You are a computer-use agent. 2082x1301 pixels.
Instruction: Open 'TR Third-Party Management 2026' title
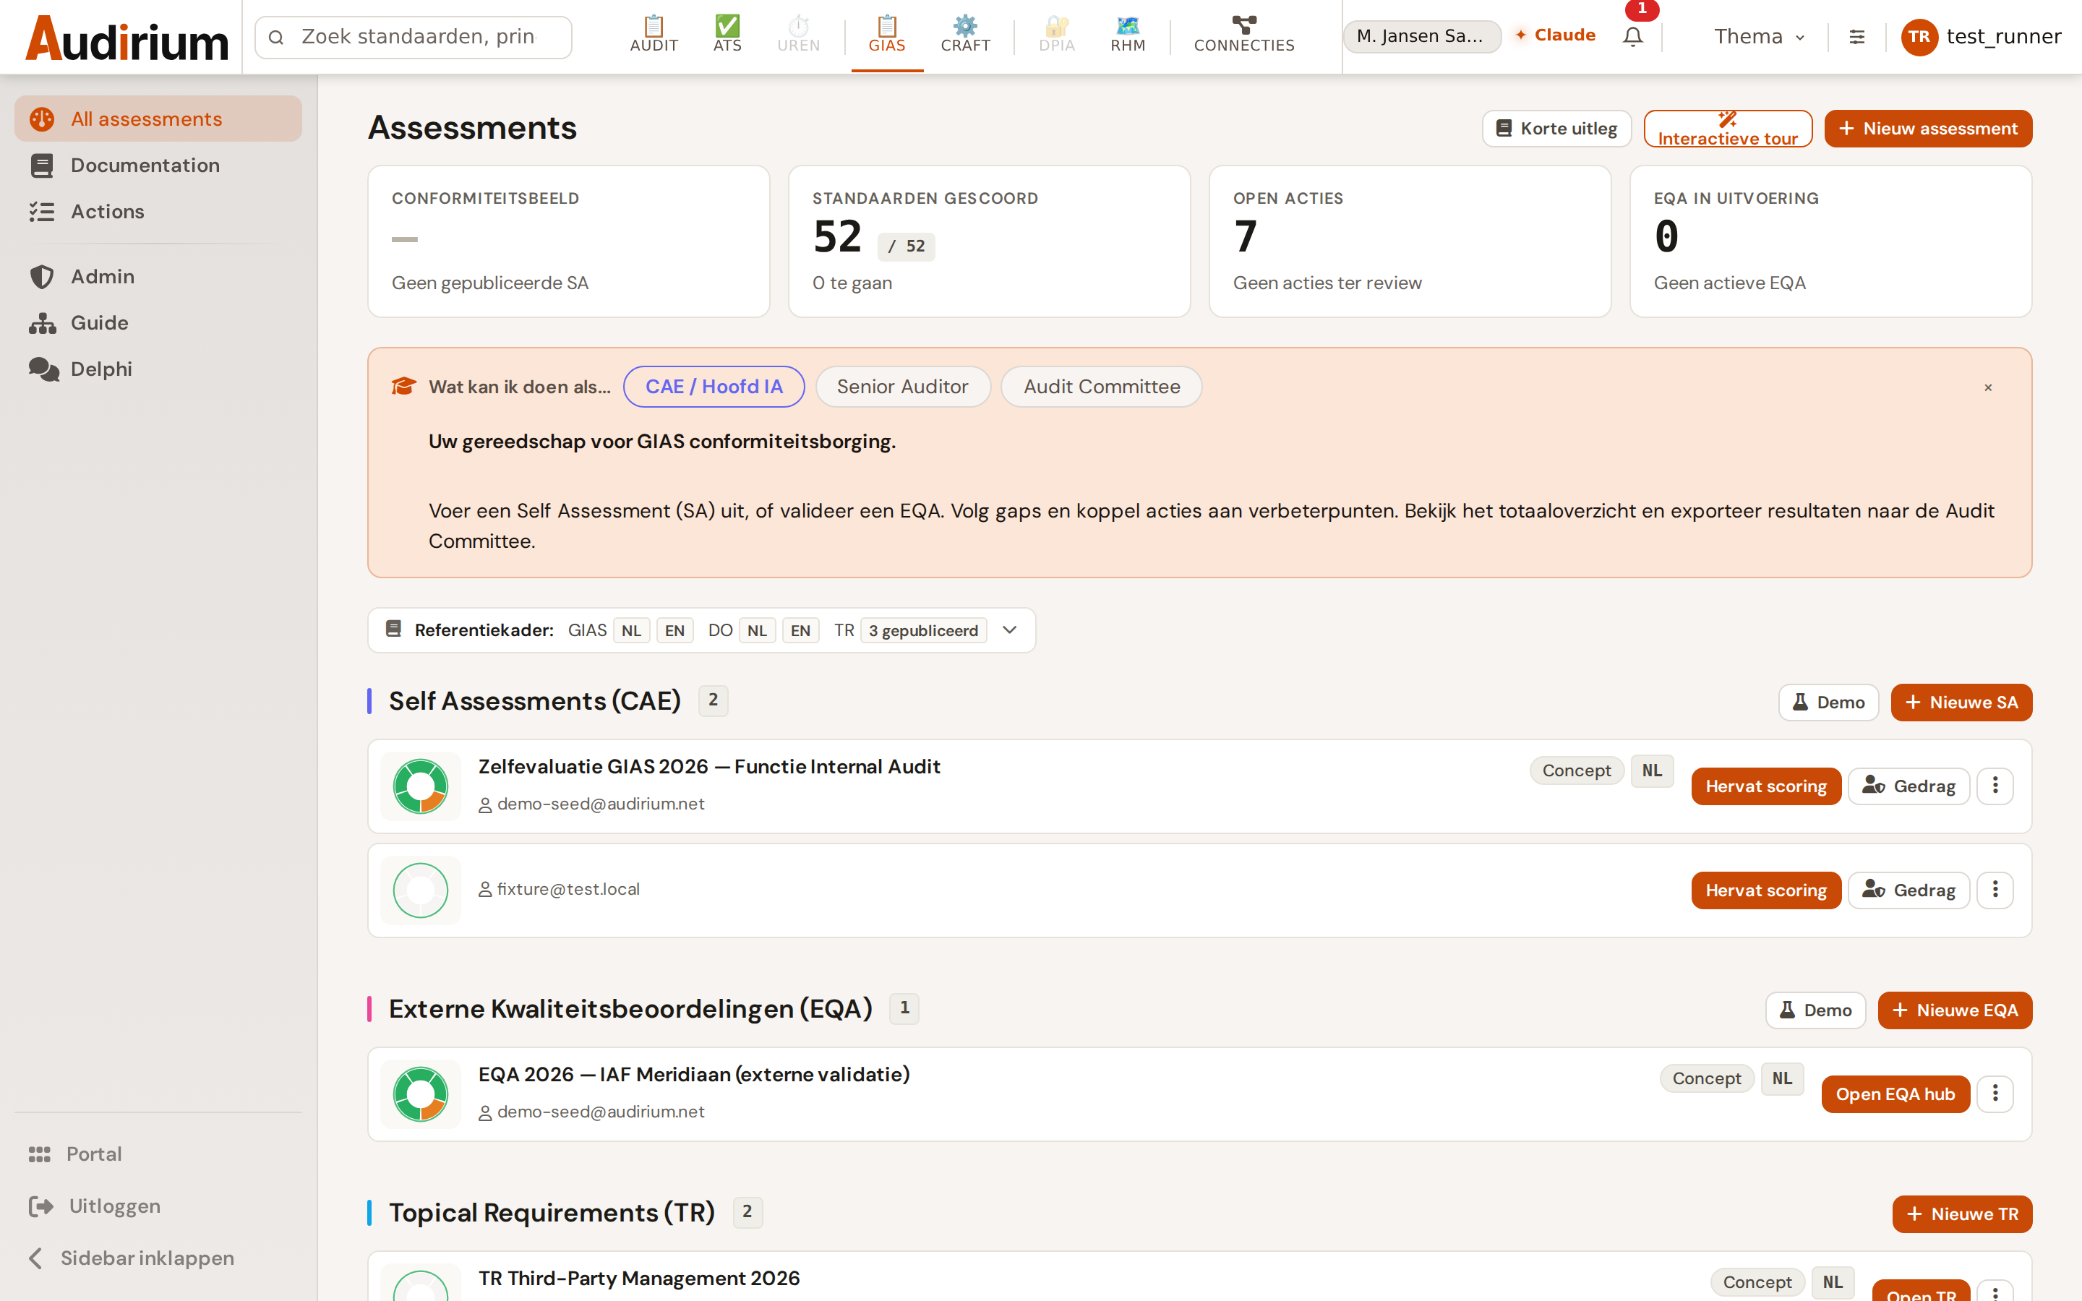pos(639,1279)
